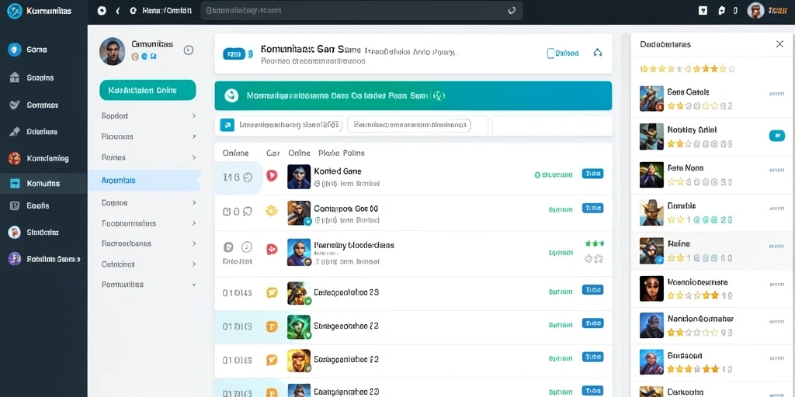The width and height of the screenshot is (795, 397).
Task: Click the blue square icon in the filter row
Action: tap(227, 125)
